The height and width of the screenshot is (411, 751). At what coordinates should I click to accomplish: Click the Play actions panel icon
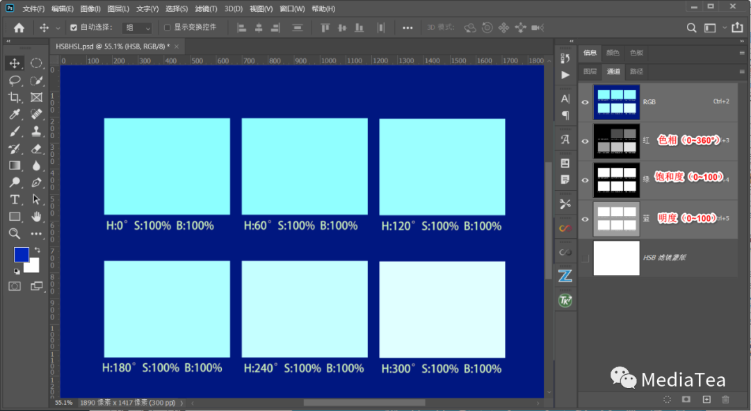pyautogui.click(x=565, y=75)
